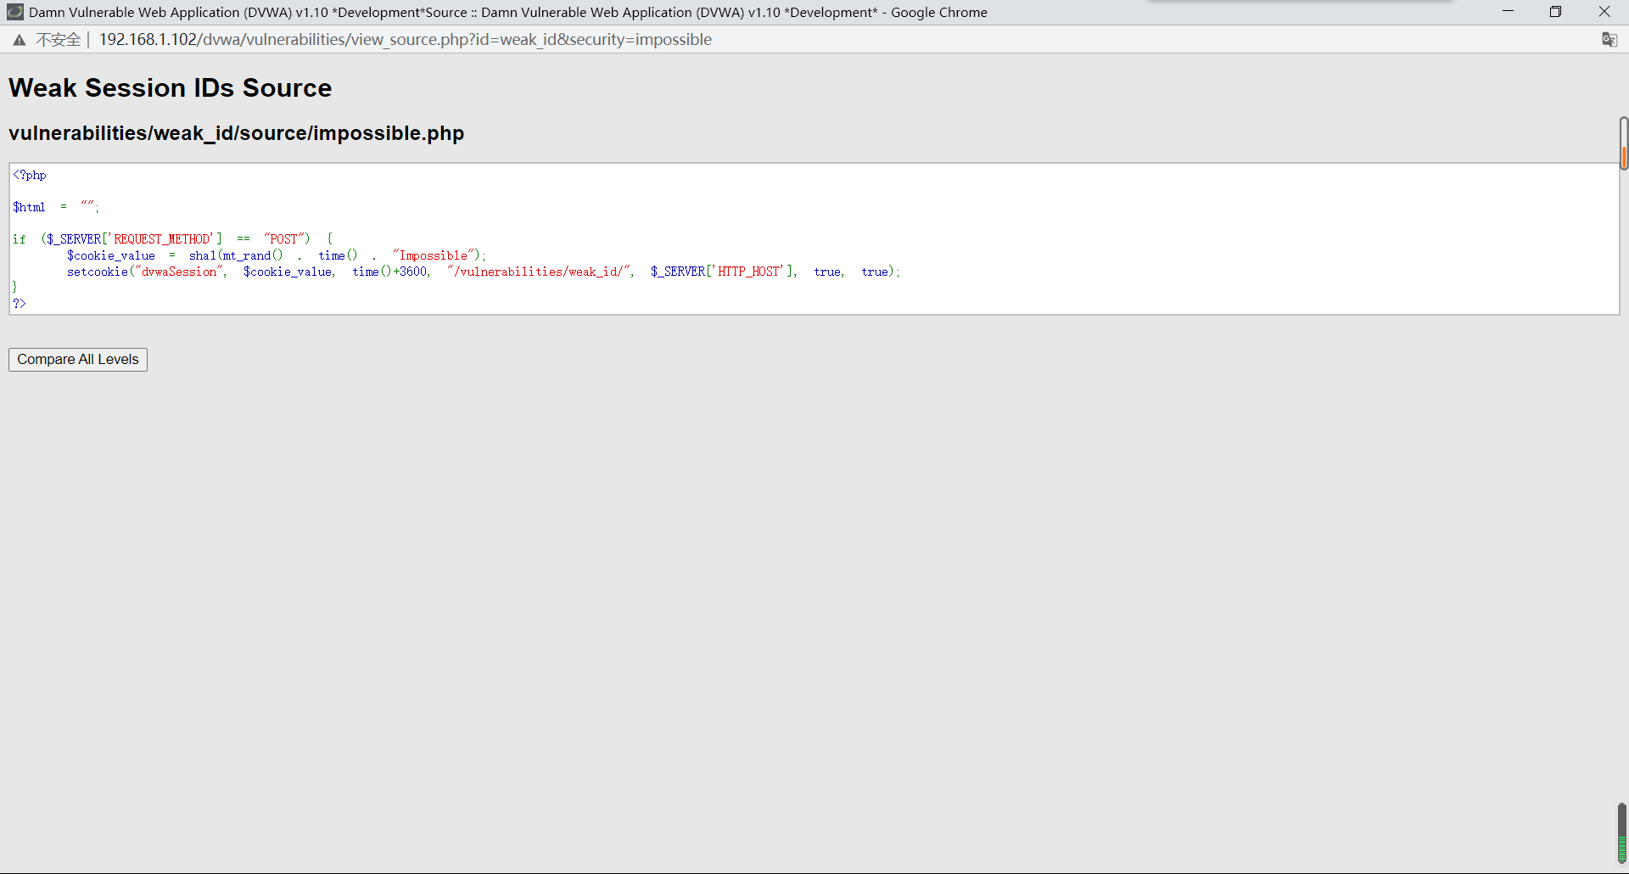Restore down the Chrome window
The width and height of the screenshot is (1629, 874).
click(x=1555, y=12)
